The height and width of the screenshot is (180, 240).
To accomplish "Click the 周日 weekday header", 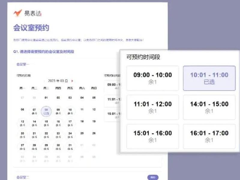I will pyautogui.click(x=94, y=88).
